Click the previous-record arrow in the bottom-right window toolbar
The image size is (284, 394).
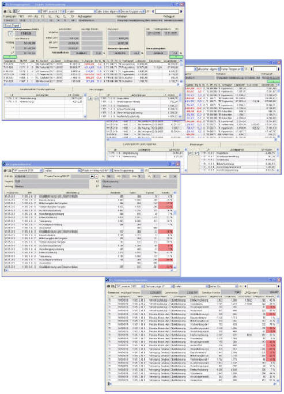[245, 286]
